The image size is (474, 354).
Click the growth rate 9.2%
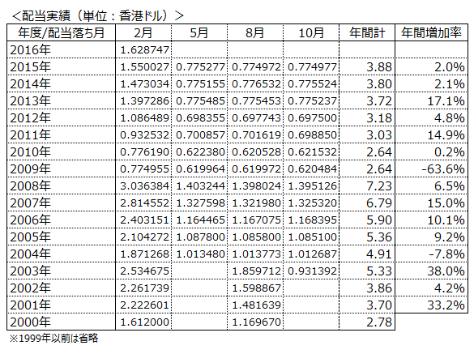tap(449, 237)
